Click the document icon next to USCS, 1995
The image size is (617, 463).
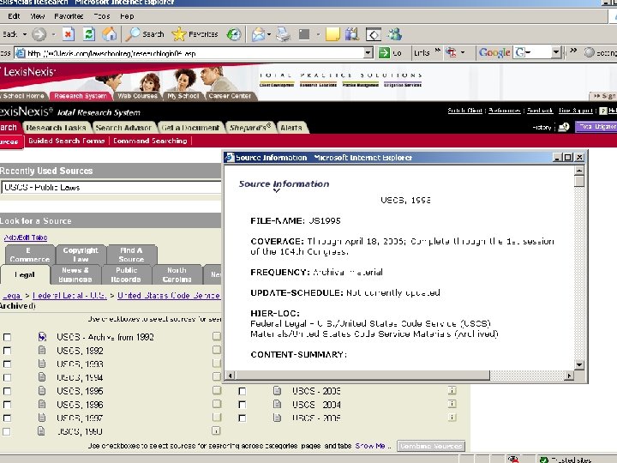pos(42,391)
